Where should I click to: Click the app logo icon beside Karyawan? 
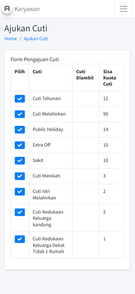tap(7, 9)
